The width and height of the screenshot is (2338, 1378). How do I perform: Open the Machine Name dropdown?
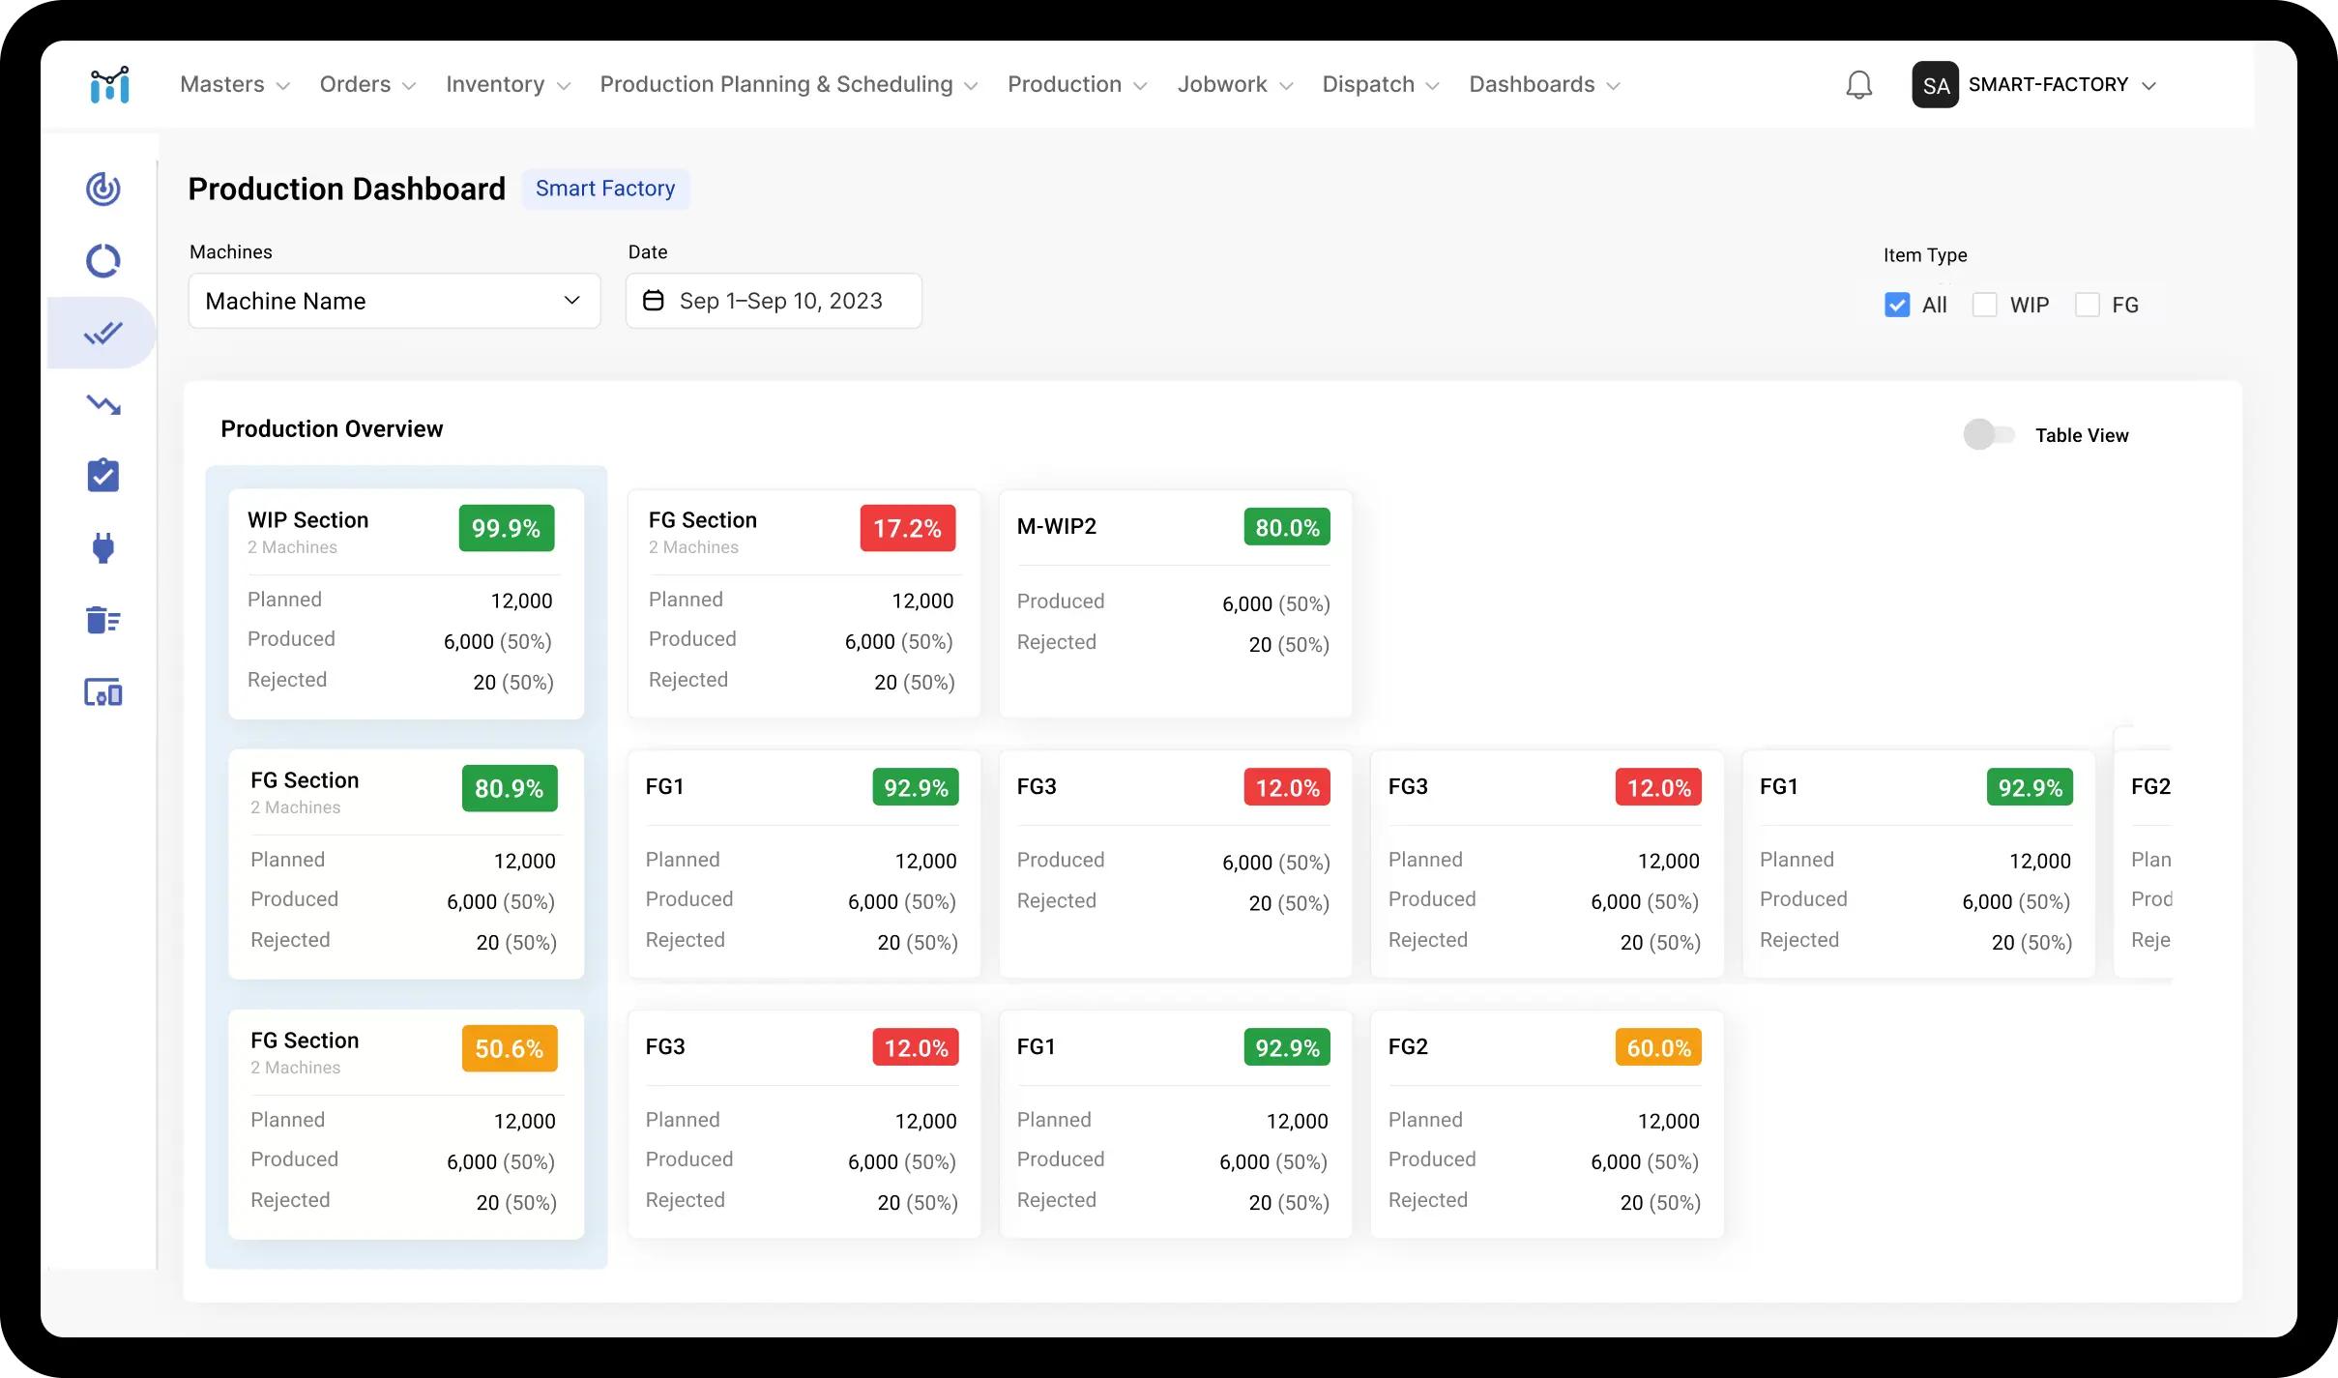coord(395,301)
